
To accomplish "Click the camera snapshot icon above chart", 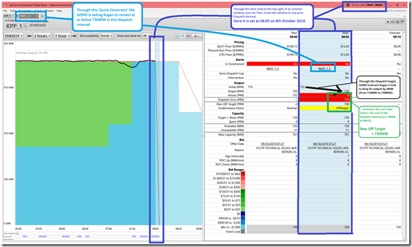I will [x=188, y=35].
